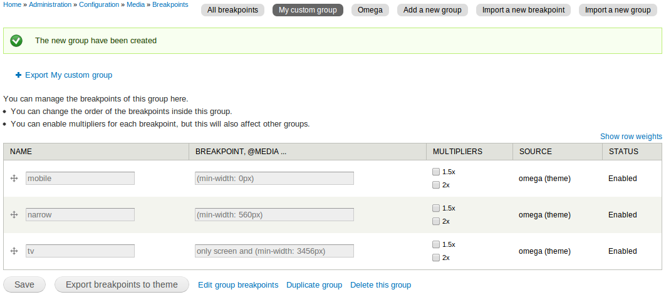Switch to the All breakpoints tab
The width and height of the screenshot is (671, 297).
(233, 10)
